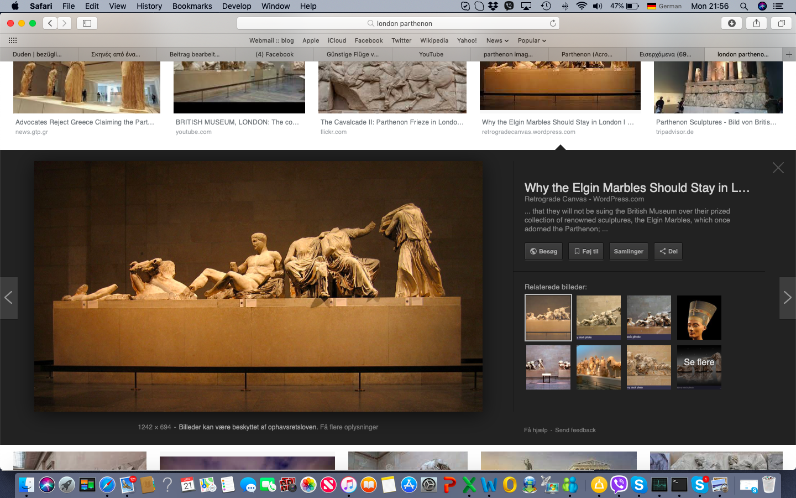796x498 pixels.
Task: Open 'BRITISH MUSEUM, LONDON: The co...' youtube result
Action: pos(237,122)
